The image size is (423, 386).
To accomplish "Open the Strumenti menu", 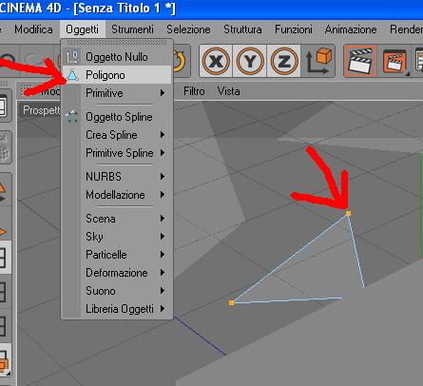I will [132, 29].
